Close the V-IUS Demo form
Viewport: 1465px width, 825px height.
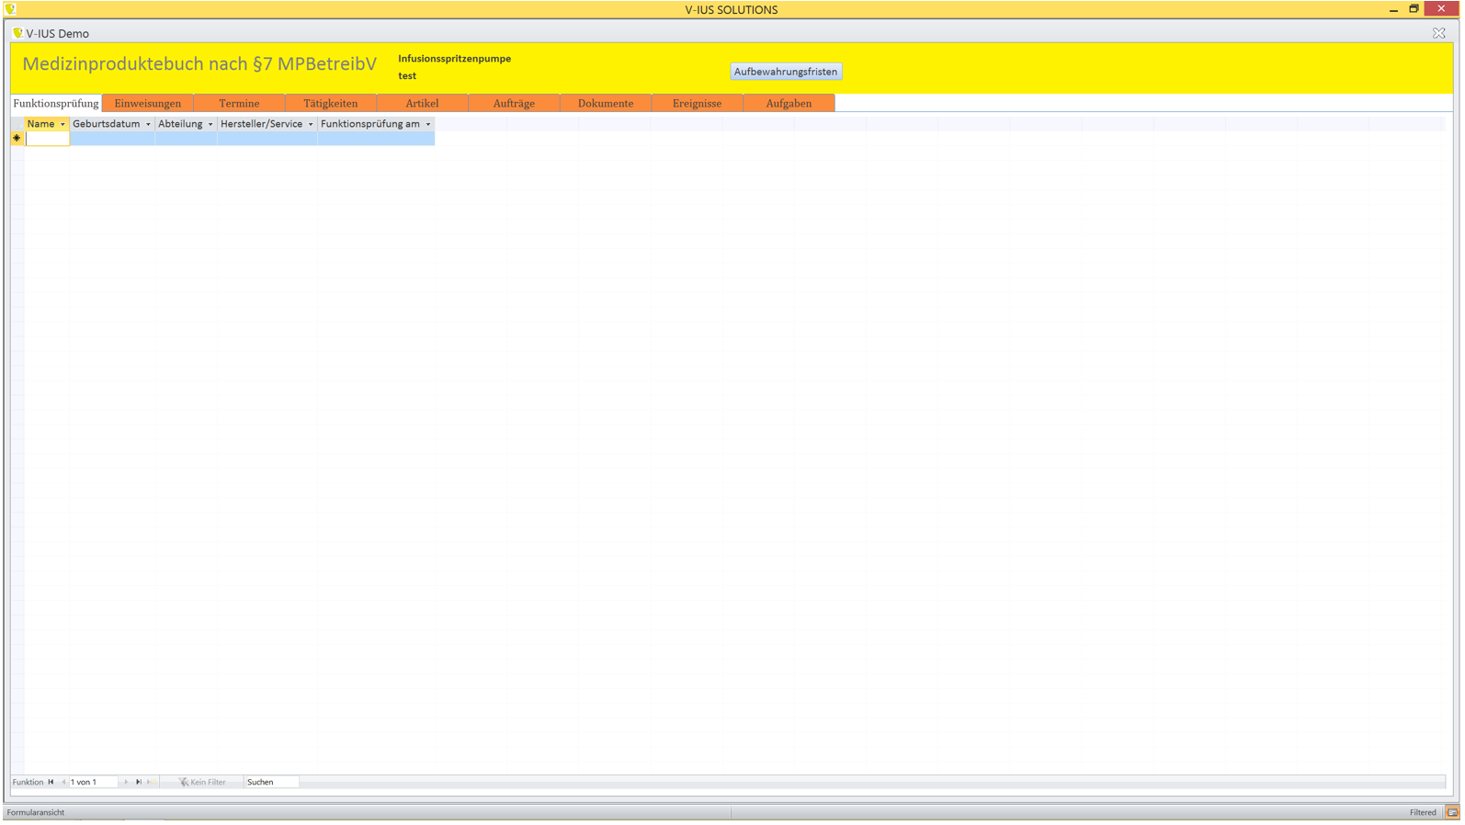point(1438,33)
